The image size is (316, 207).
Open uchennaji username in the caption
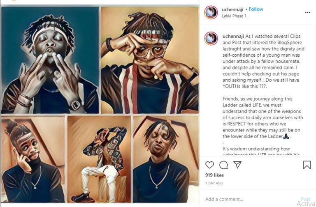click(x=233, y=36)
